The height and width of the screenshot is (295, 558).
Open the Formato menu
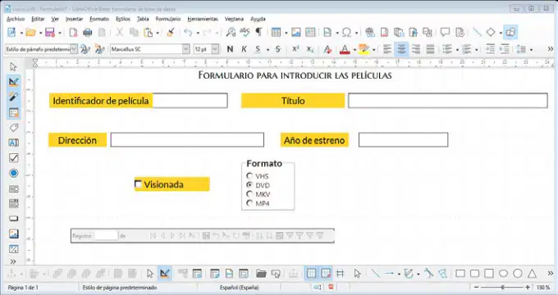99,19
